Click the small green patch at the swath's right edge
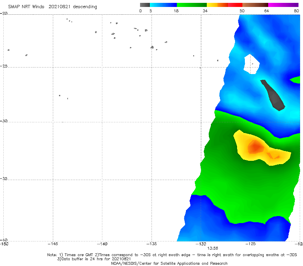 pyautogui.click(x=296, y=79)
